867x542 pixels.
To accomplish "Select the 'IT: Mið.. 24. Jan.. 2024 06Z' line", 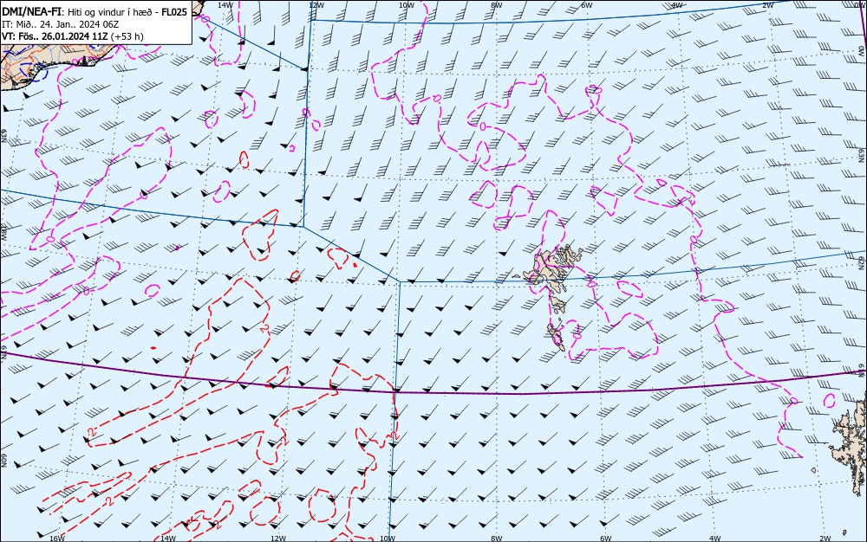I will pyautogui.click(x=61, y=24).
